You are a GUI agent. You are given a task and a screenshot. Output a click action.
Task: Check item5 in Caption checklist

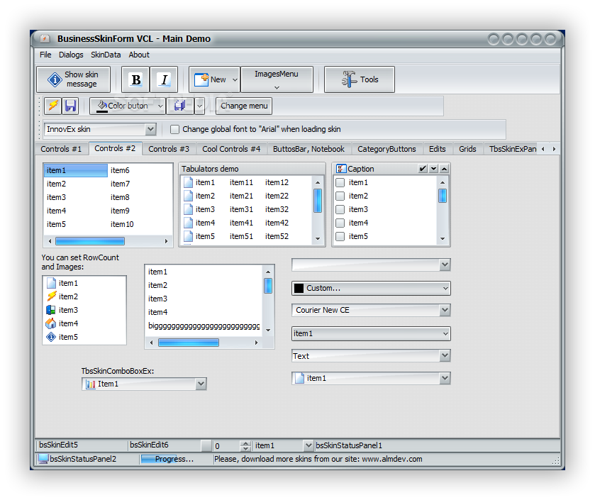coord(340,236)
